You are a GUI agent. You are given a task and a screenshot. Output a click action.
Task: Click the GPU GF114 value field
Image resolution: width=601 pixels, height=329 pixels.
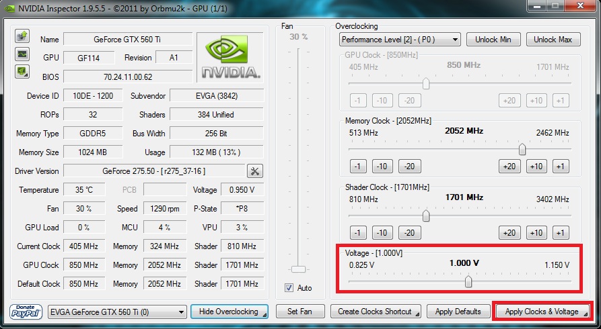coord(89,58)
